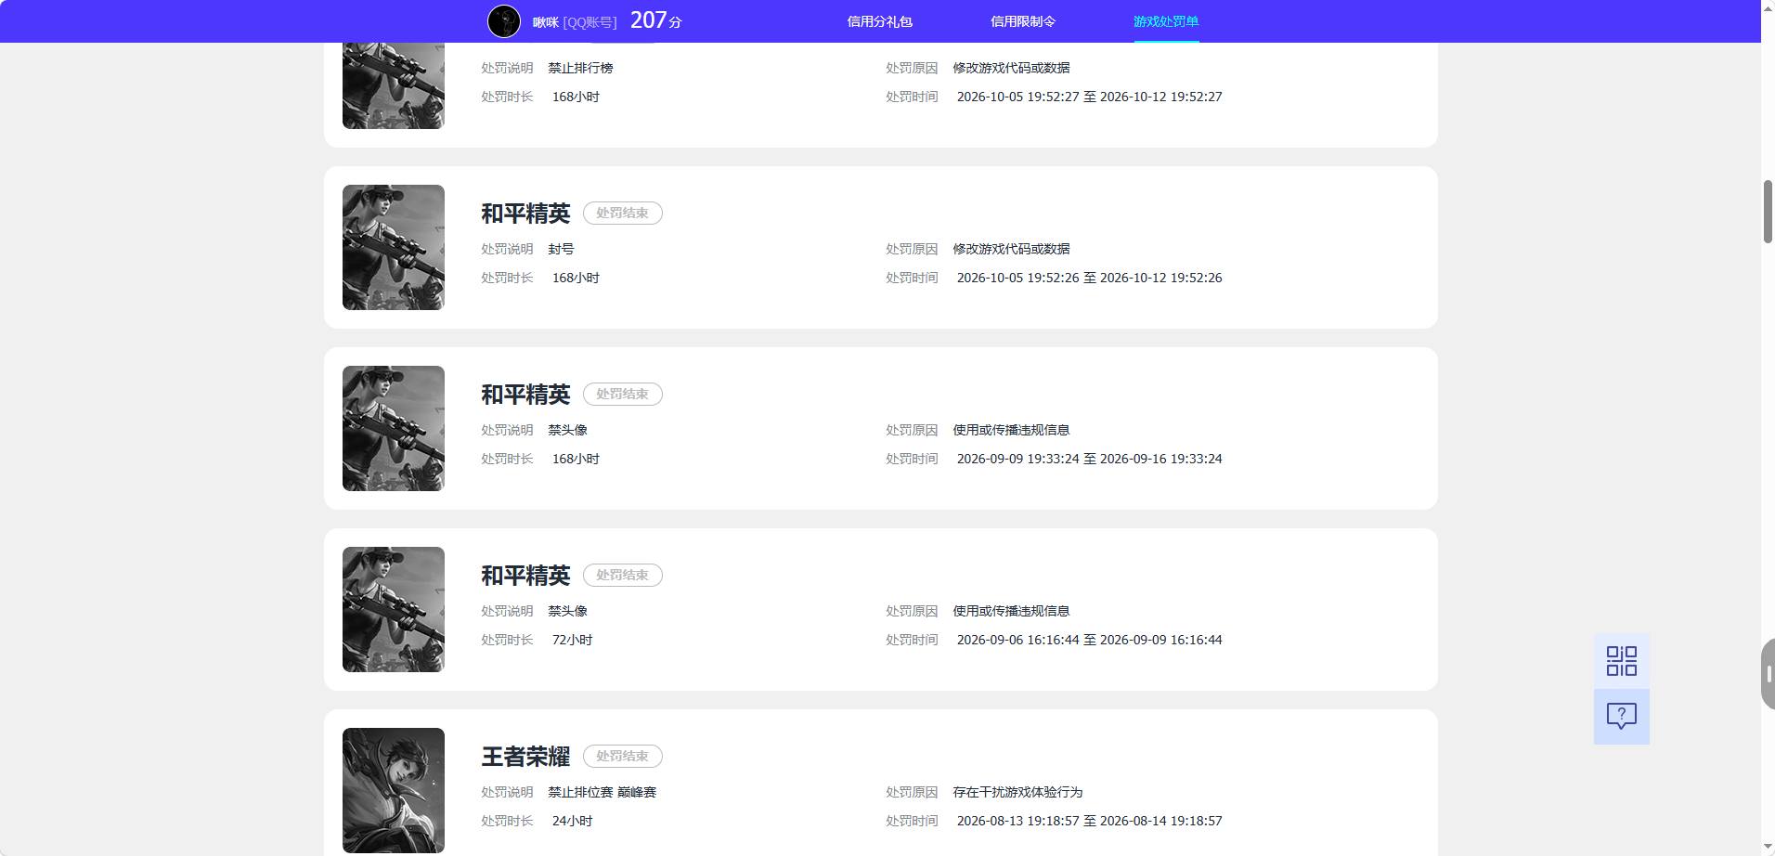Click the 王者荣耀 game title
The width and height of the screenshot is (1775, 856).
click(x=525, y=757)
